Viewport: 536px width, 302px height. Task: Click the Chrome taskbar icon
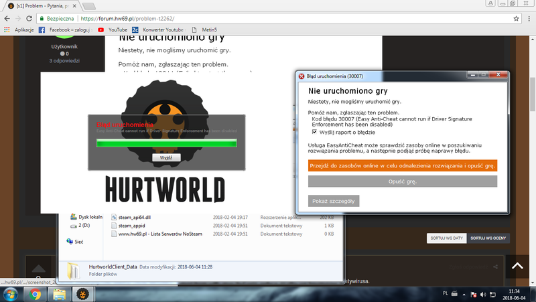[35, 295]
